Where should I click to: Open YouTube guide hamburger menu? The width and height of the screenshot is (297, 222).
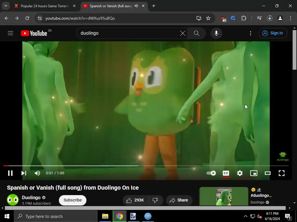point(10,33)
